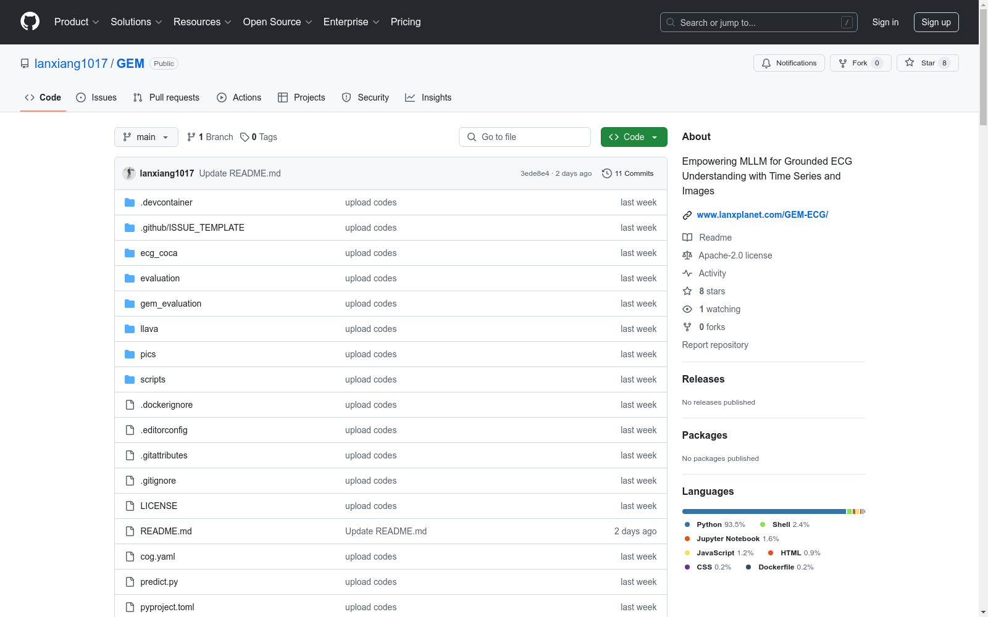
Task: Click the license scale icon
Action: click(x=687, y=255)
